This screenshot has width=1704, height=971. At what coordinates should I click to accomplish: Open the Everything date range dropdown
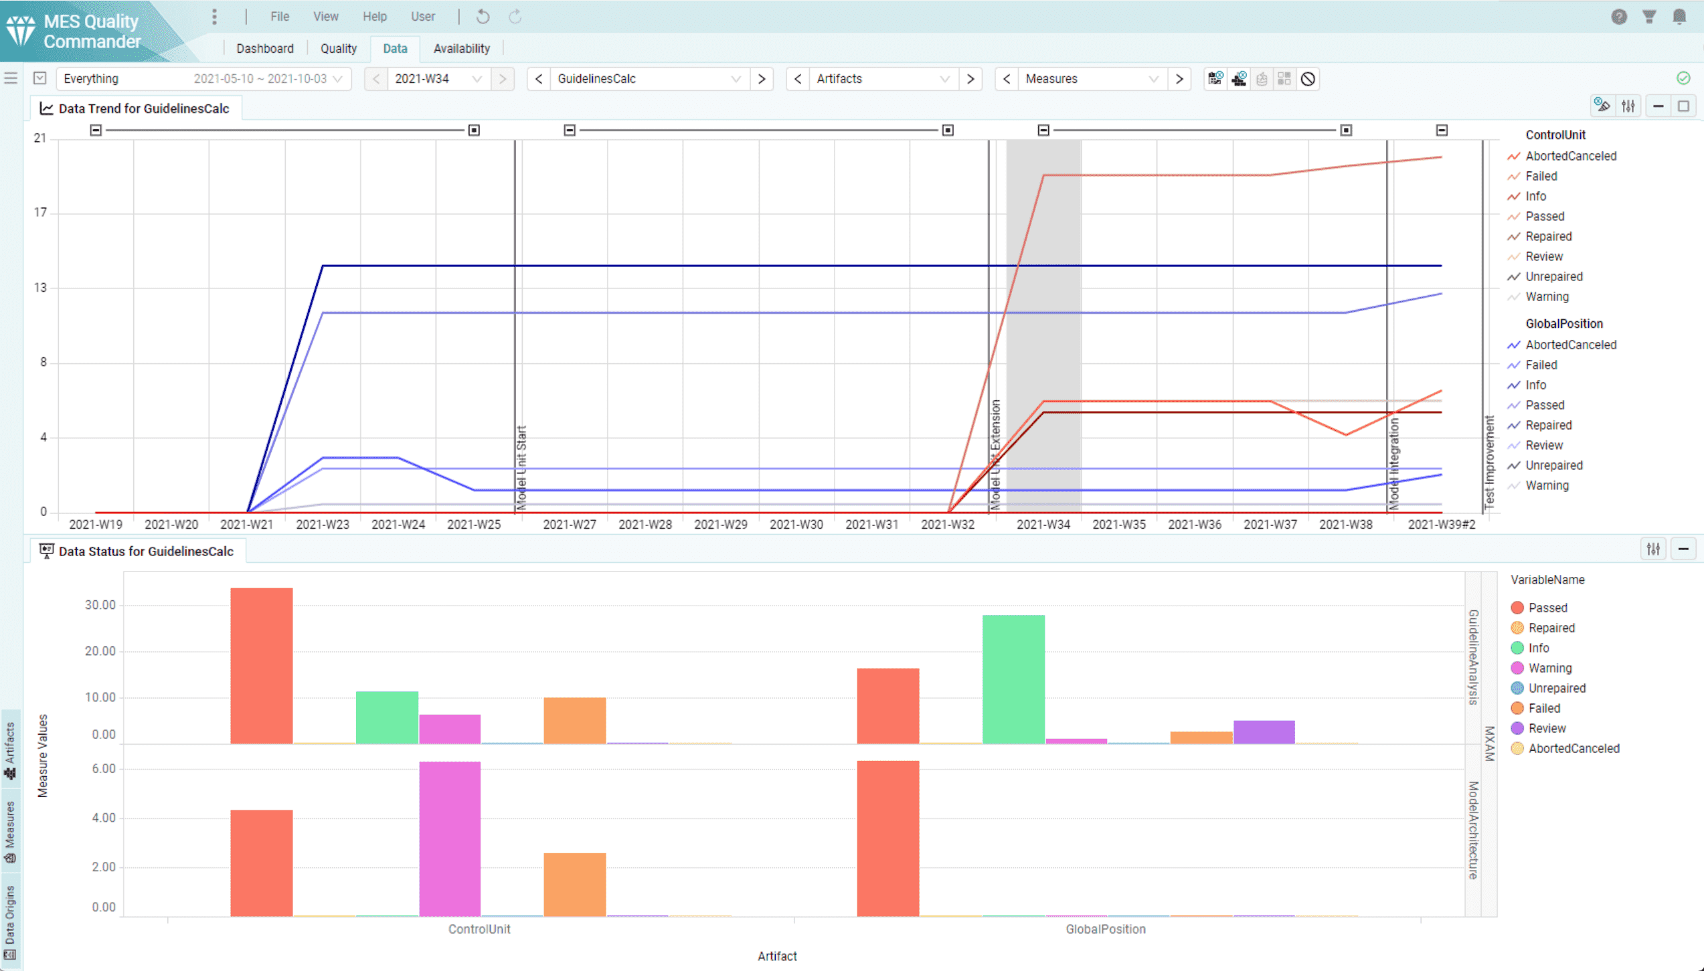(337, 79)
